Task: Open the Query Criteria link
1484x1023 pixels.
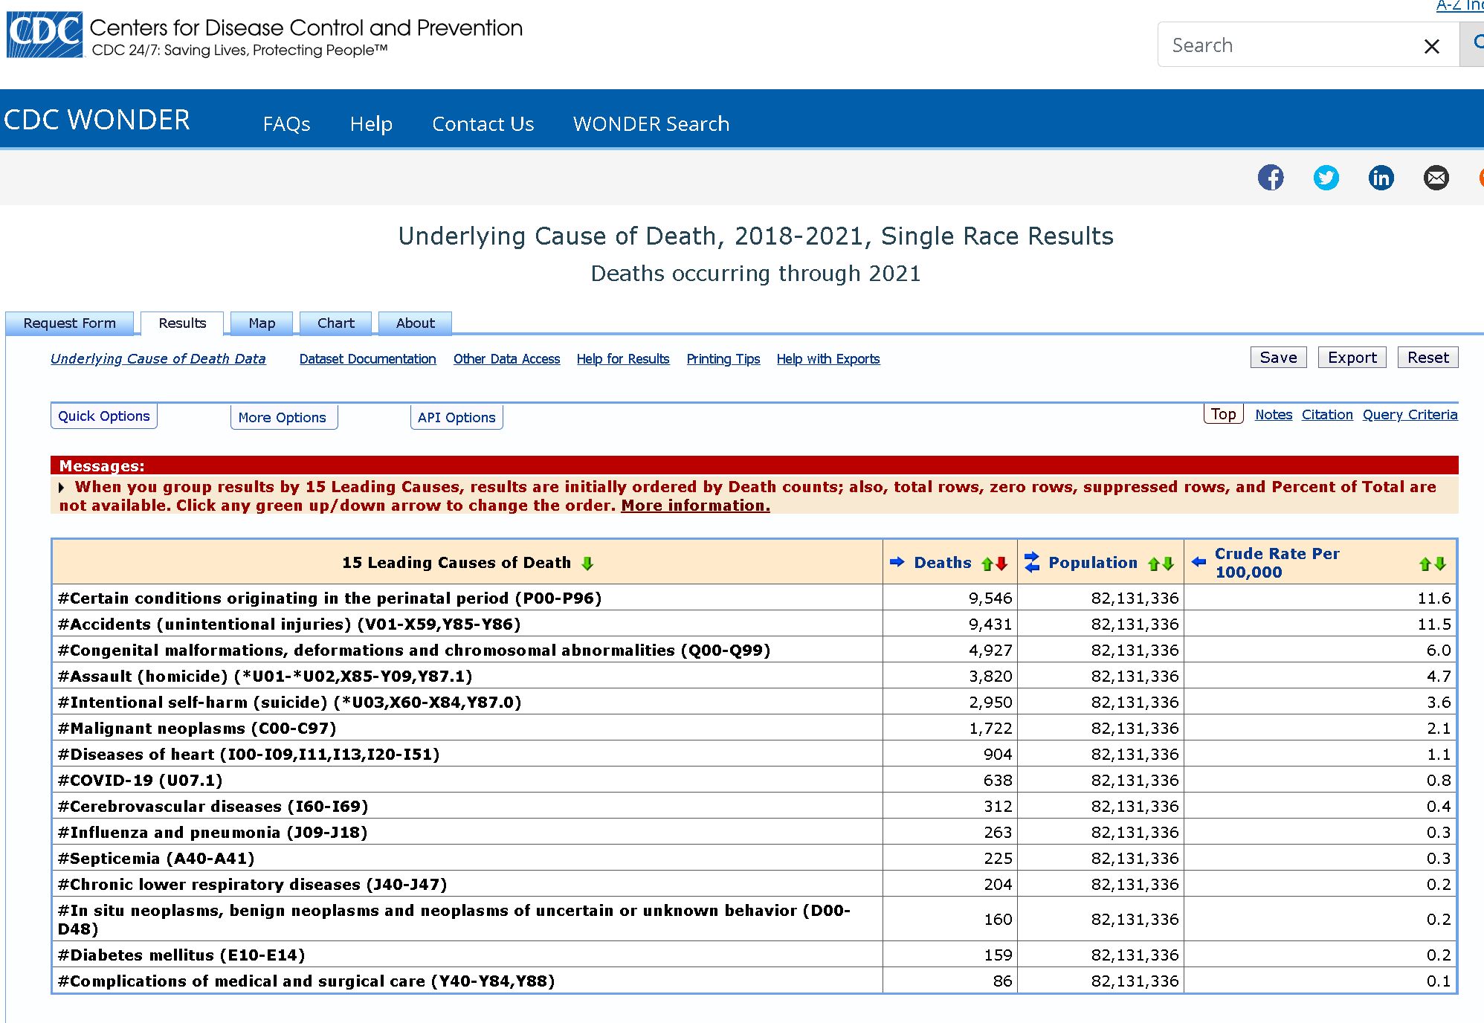Action: tap(1410, 415)
